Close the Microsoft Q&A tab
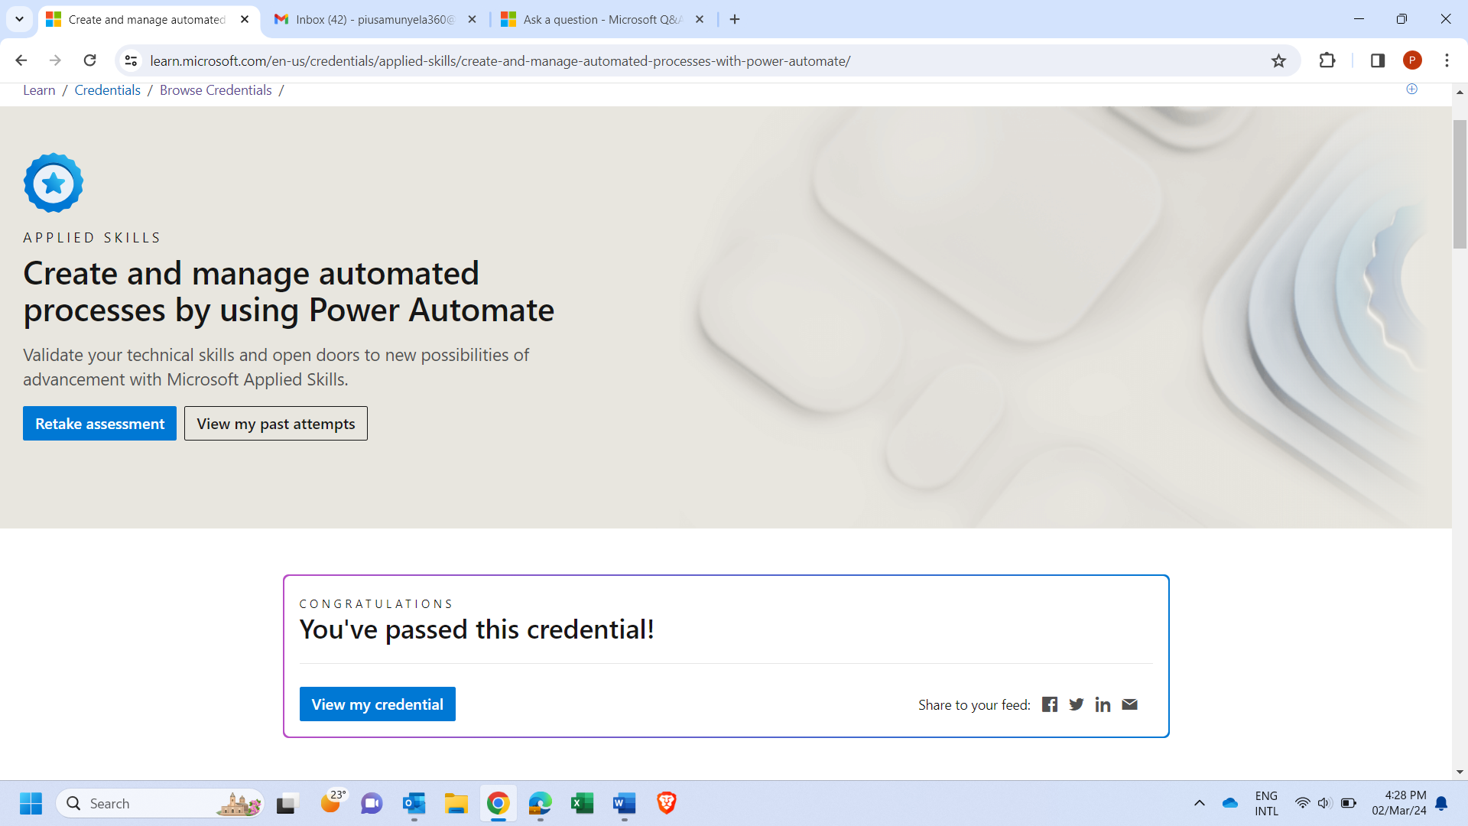Viewport: 1468px width, 826px height. tap(700, 19)
